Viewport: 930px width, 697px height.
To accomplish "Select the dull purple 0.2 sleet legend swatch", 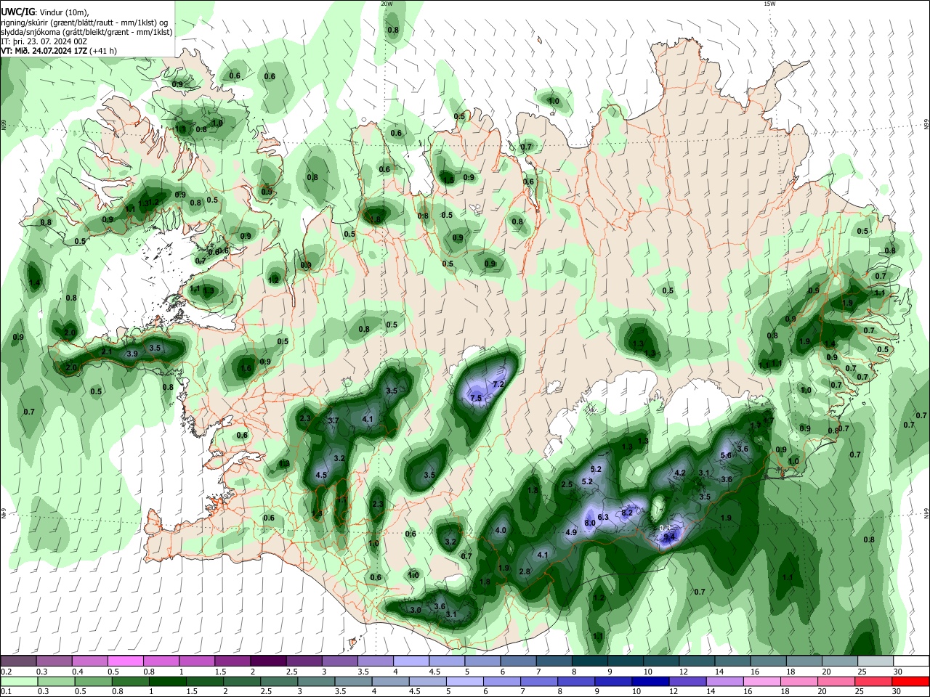I will pos(18,661).
